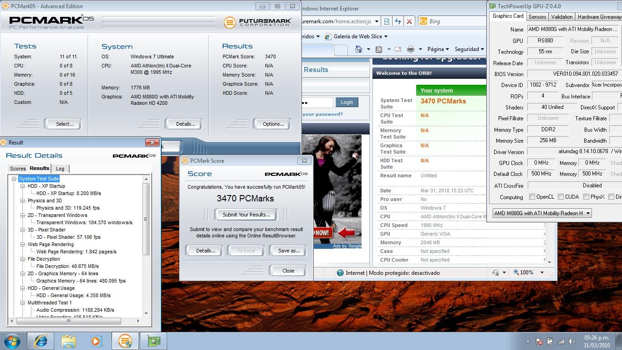Click the forgot your password link
The image size is (622, 350).
[x=322, y=114]
